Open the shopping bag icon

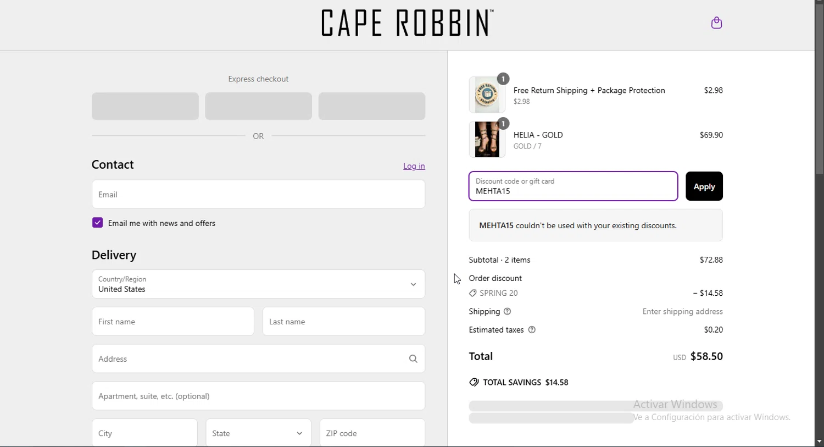(716, 23)
